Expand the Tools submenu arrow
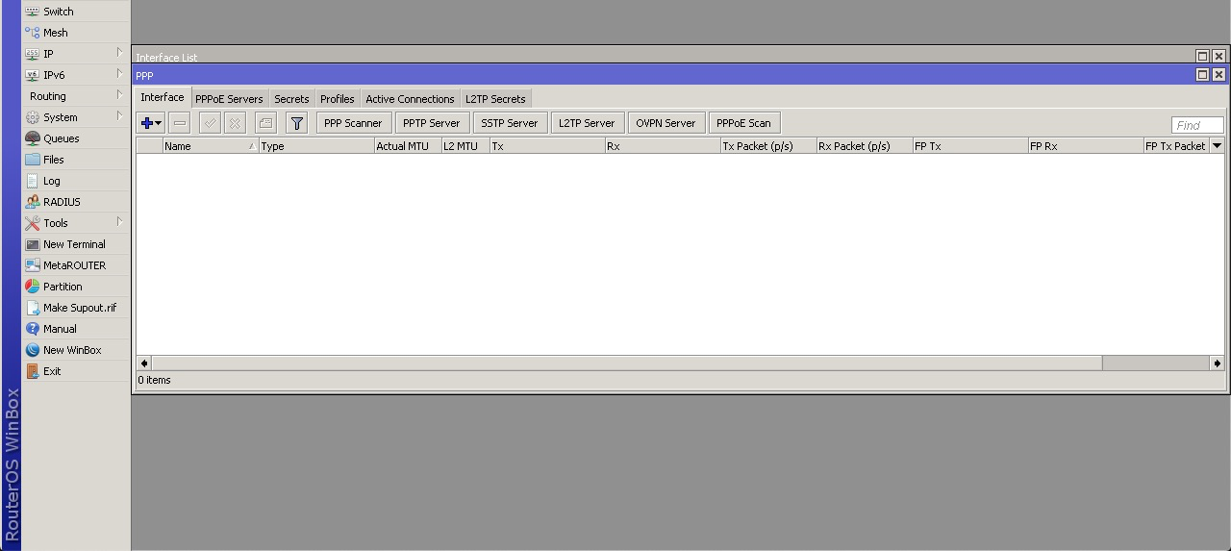The height and width of the screenshot is (551, 1231). click(x=119, y=222)
